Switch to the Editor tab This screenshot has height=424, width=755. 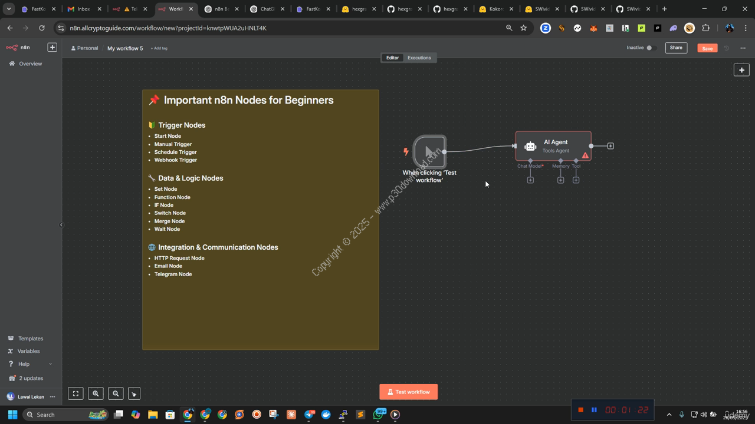[392, 58]
